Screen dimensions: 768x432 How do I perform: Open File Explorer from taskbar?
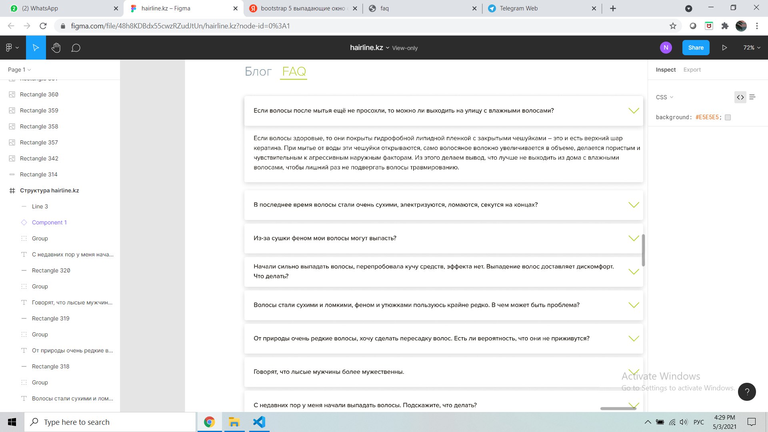(234, 422)
